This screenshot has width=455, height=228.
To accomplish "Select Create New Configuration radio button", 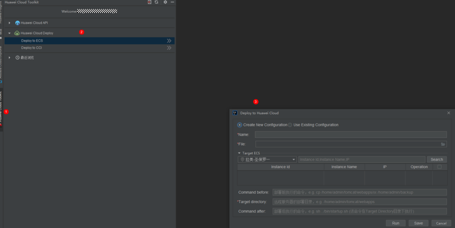I will [240, 125].
